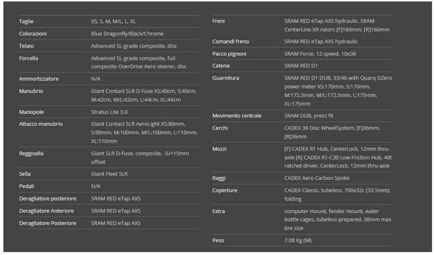
Task: Click the Telaio specification label
Action: point(27,46)
